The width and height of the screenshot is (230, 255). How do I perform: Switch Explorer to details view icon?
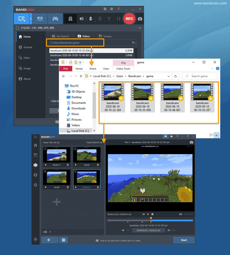tap(211, 135)
